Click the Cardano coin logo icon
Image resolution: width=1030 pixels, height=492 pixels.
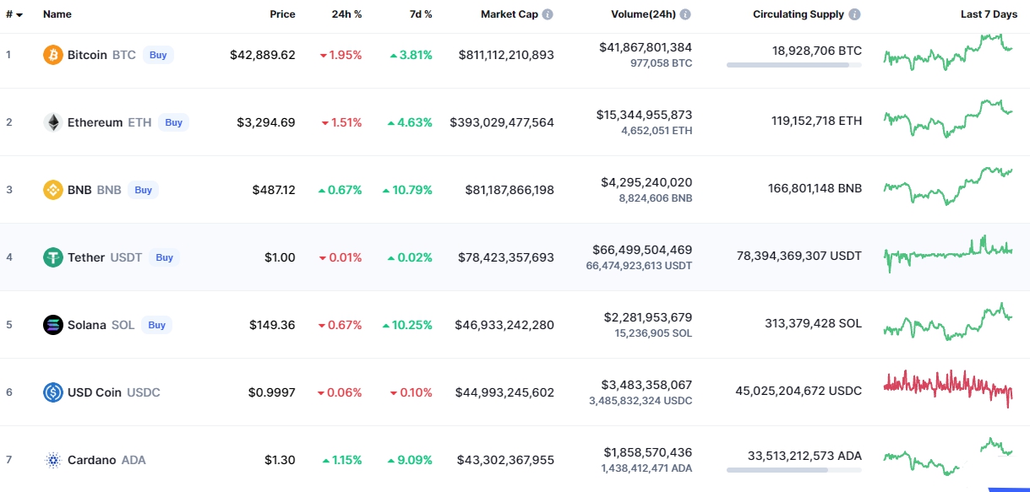pos(53,460)
